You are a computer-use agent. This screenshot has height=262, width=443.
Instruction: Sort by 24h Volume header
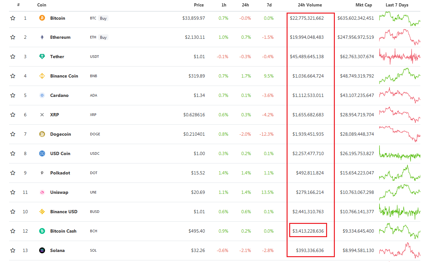(x=310, y=5)
